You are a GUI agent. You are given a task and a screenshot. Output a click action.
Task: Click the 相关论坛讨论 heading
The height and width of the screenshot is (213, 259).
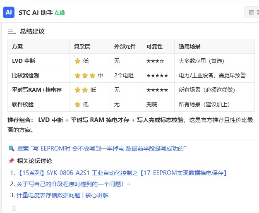[34, 161]
